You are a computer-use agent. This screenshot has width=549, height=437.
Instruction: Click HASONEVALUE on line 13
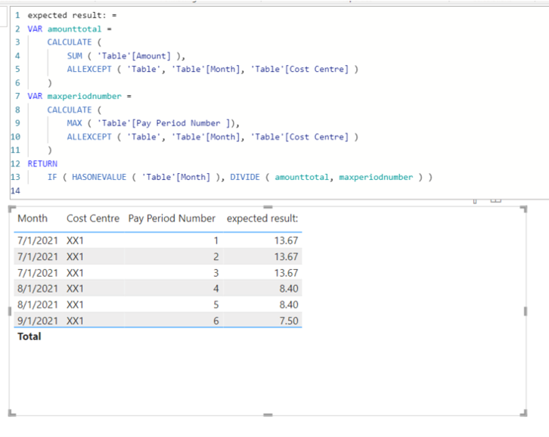point(99,177)
